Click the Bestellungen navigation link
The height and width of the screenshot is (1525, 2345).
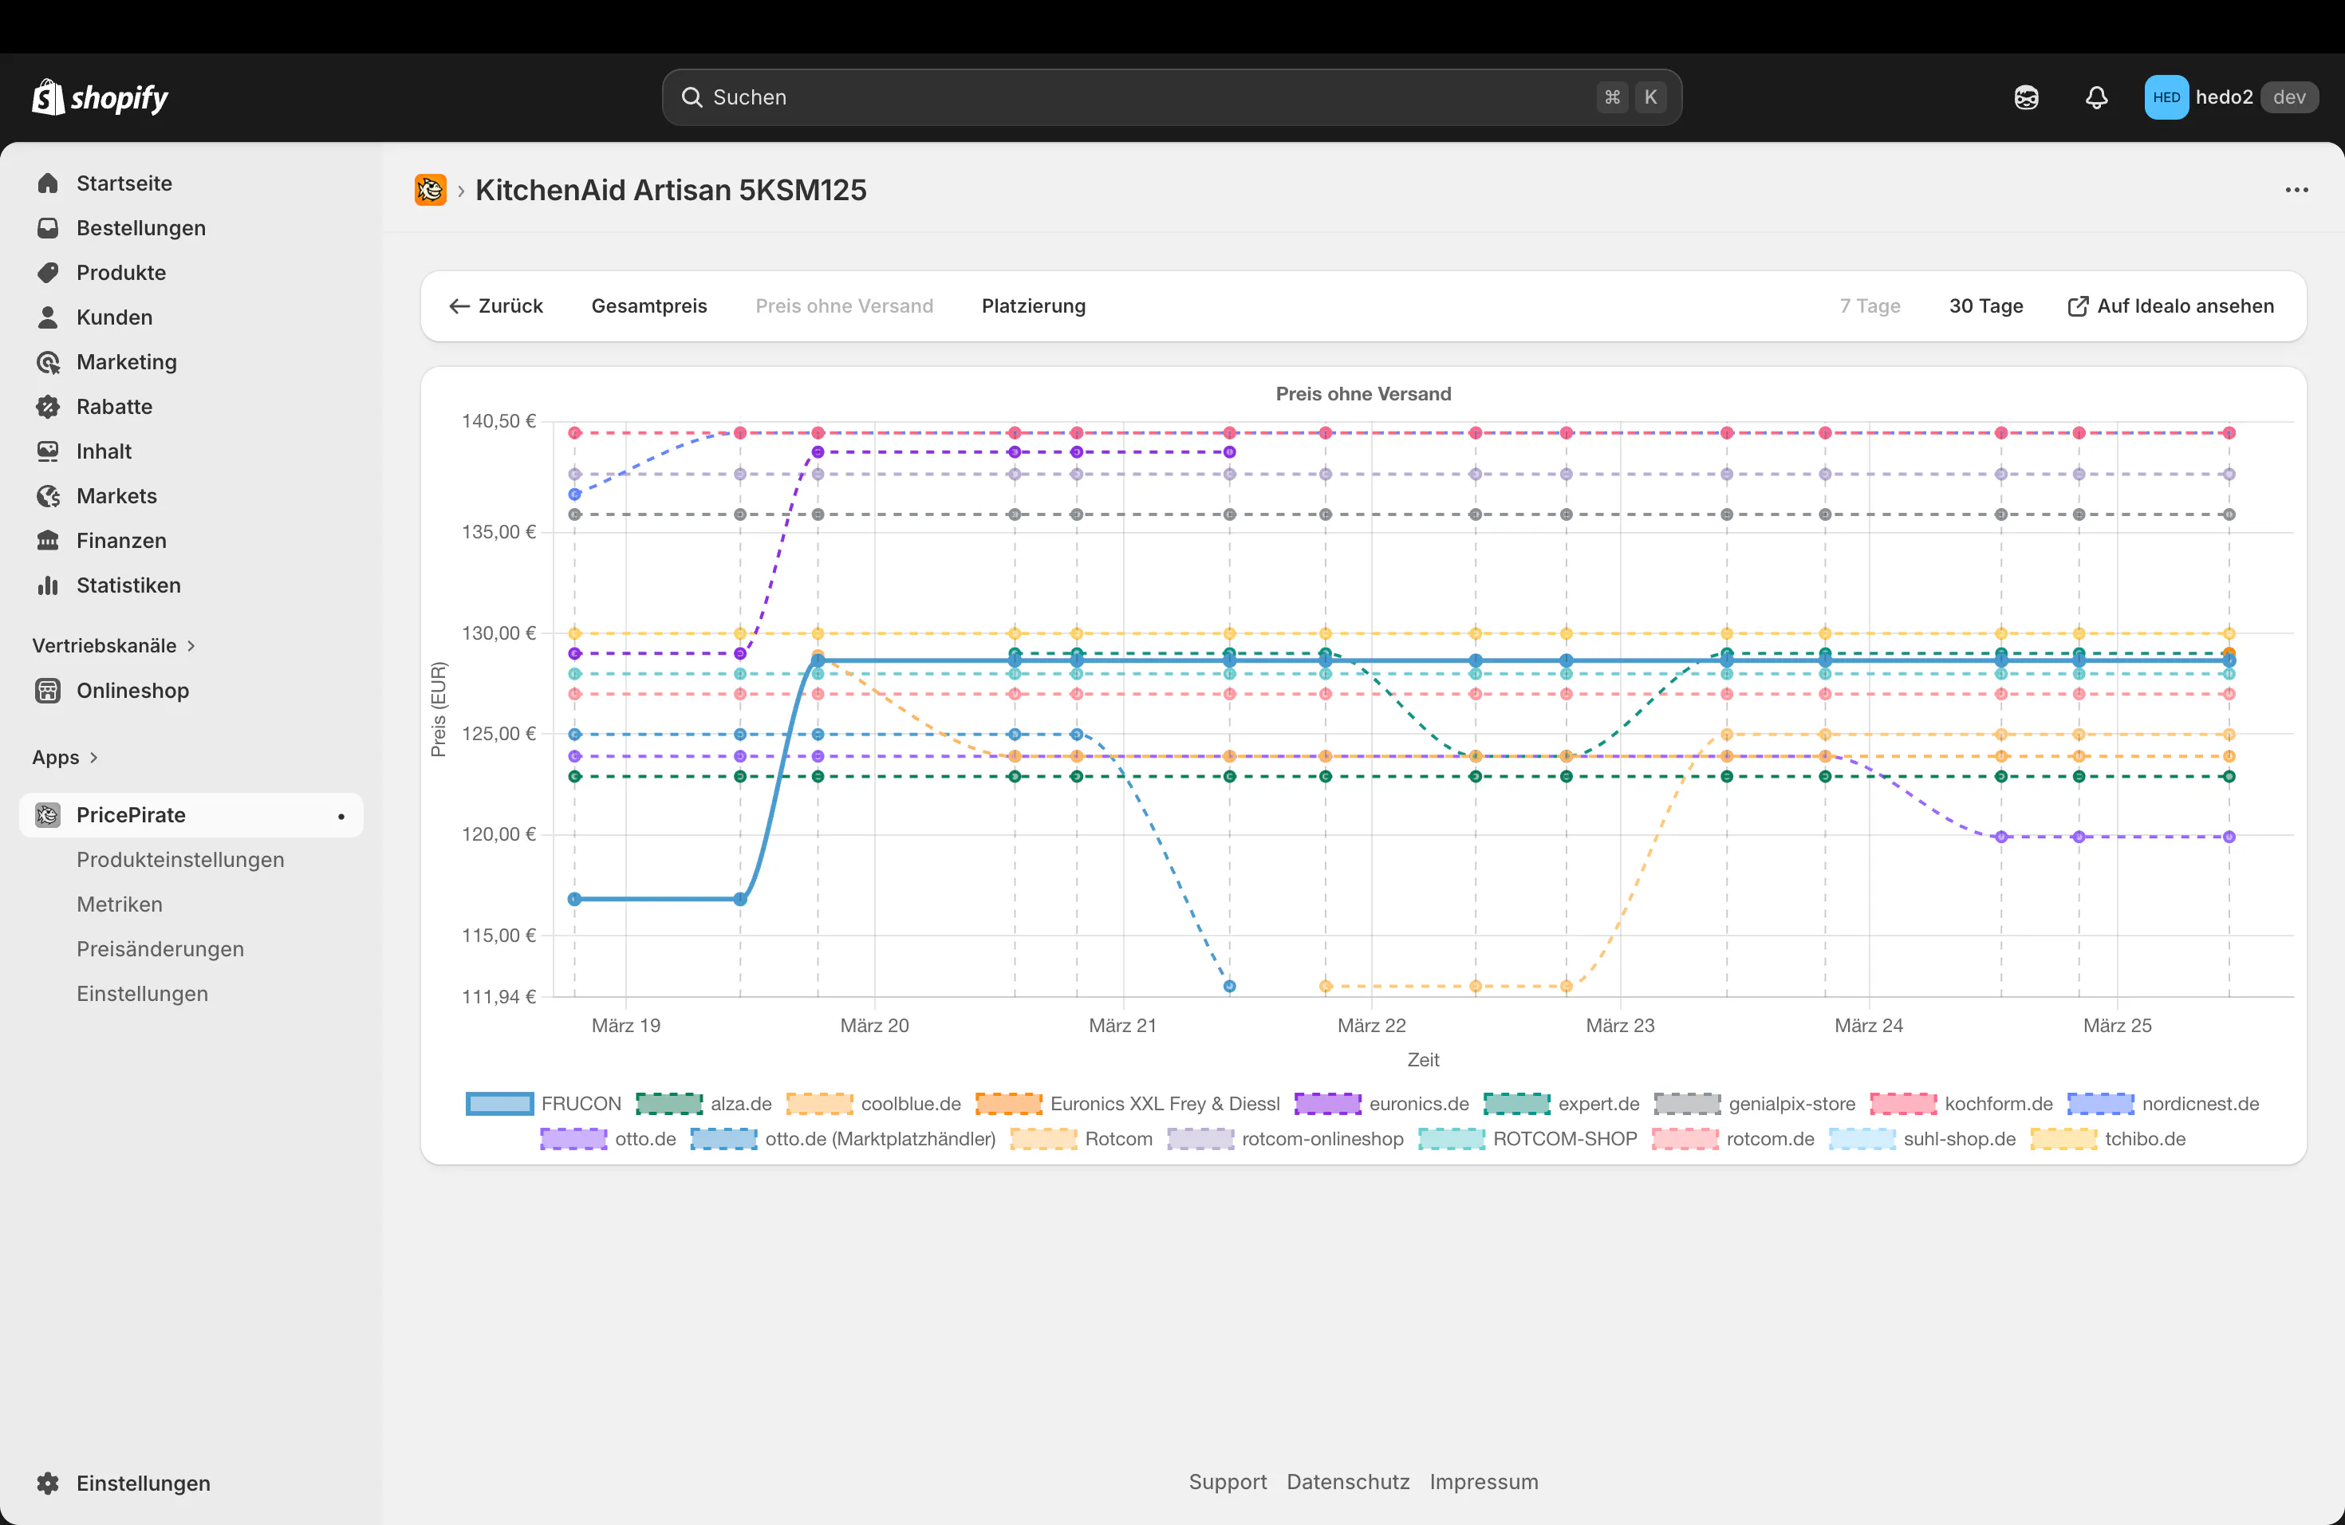point(141,229)
